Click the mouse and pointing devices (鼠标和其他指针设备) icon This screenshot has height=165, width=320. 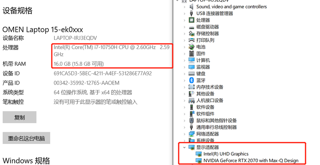[x=192, y=120]
